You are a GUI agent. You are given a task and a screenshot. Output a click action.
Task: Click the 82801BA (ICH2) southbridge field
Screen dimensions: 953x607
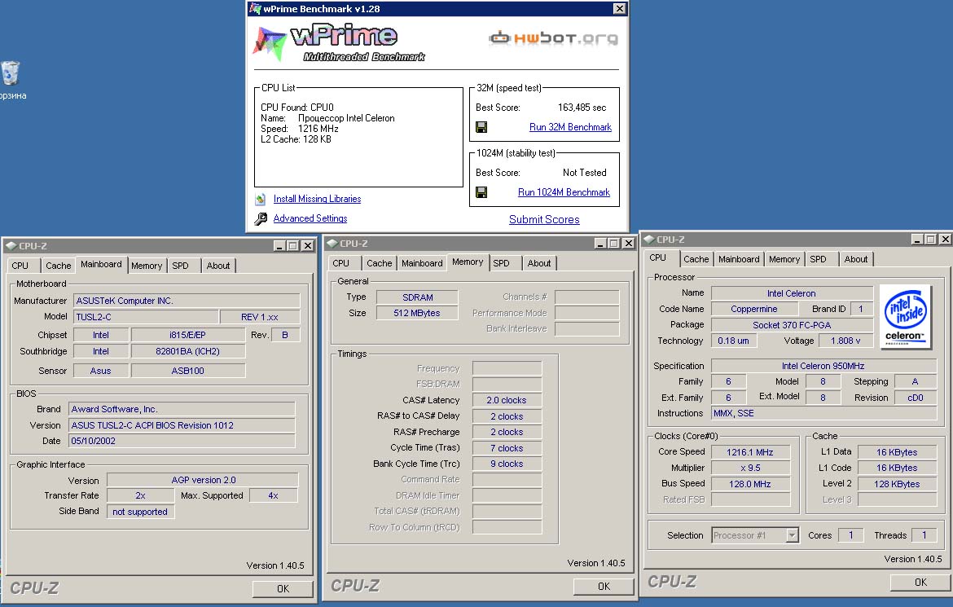coord(188,351)
